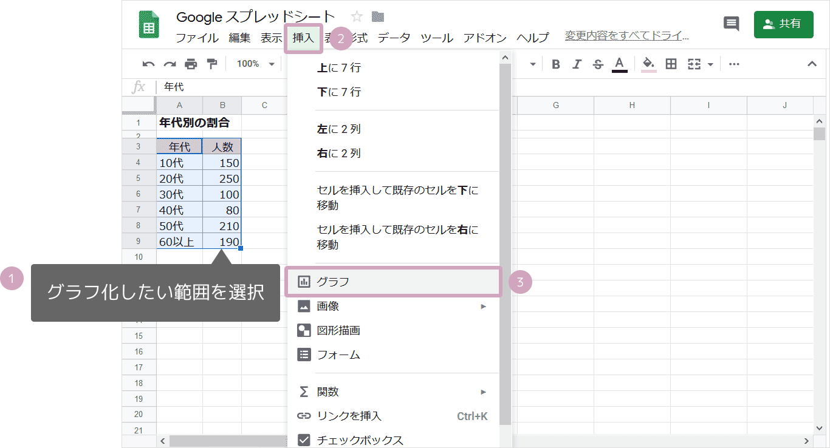Image resolution: width=830 pixels, height=448 pixels.
Task: Select the paint format roller icon
Action: pos(211,64)
